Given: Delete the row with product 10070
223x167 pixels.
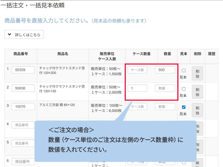Looking at the screenshot, I should click(x=197, y=110).
